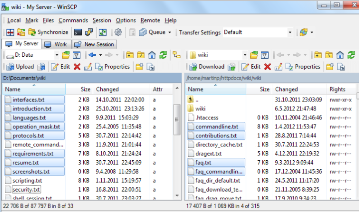Go to remote home directory icon

point(340,55)
